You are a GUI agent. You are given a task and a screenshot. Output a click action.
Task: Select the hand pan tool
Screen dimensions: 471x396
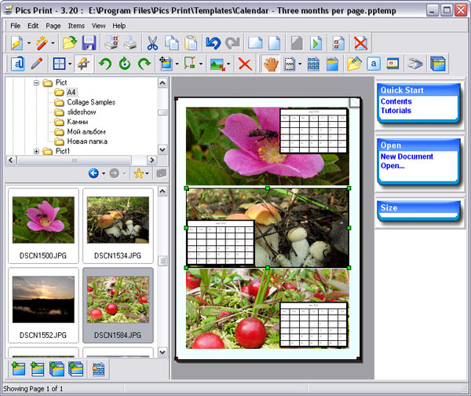click(x=270, y=64)
